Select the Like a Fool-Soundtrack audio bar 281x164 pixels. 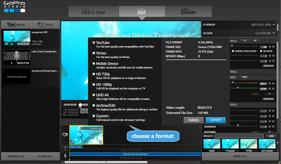pos(135,154)
